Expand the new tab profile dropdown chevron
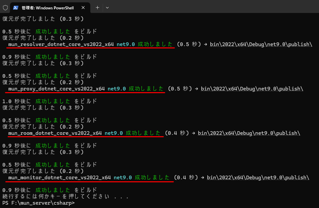Viewport: 319px width, 208px height. [x=107, y=7]
